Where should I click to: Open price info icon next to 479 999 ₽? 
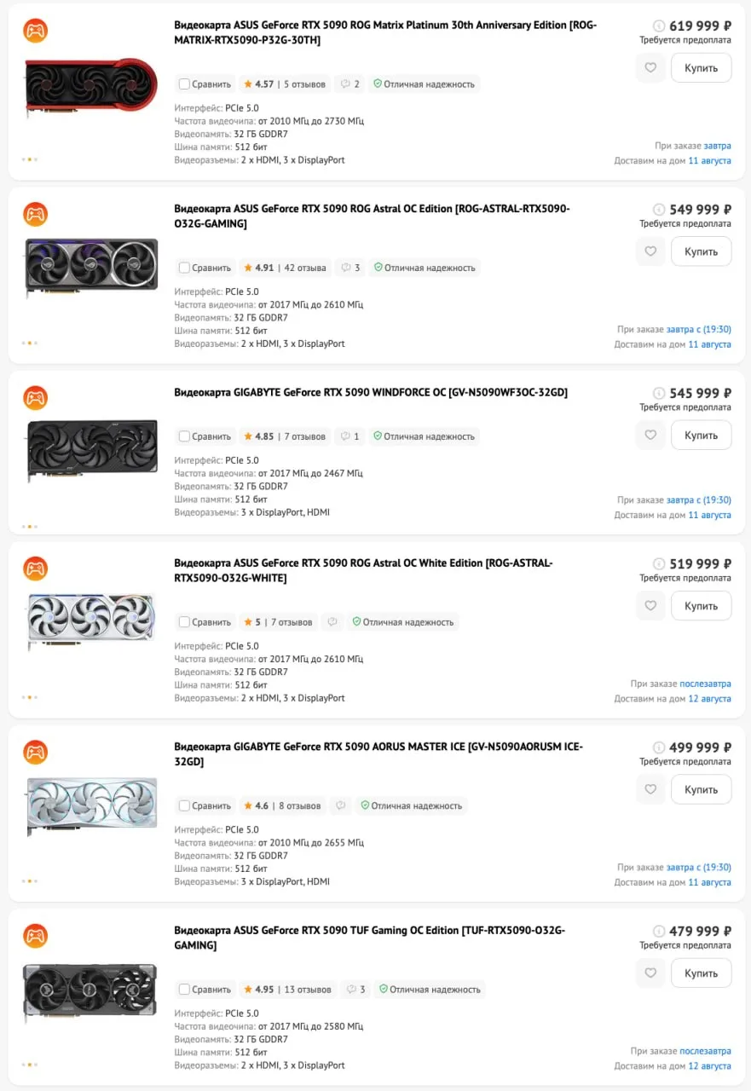[x=659, y=932]
